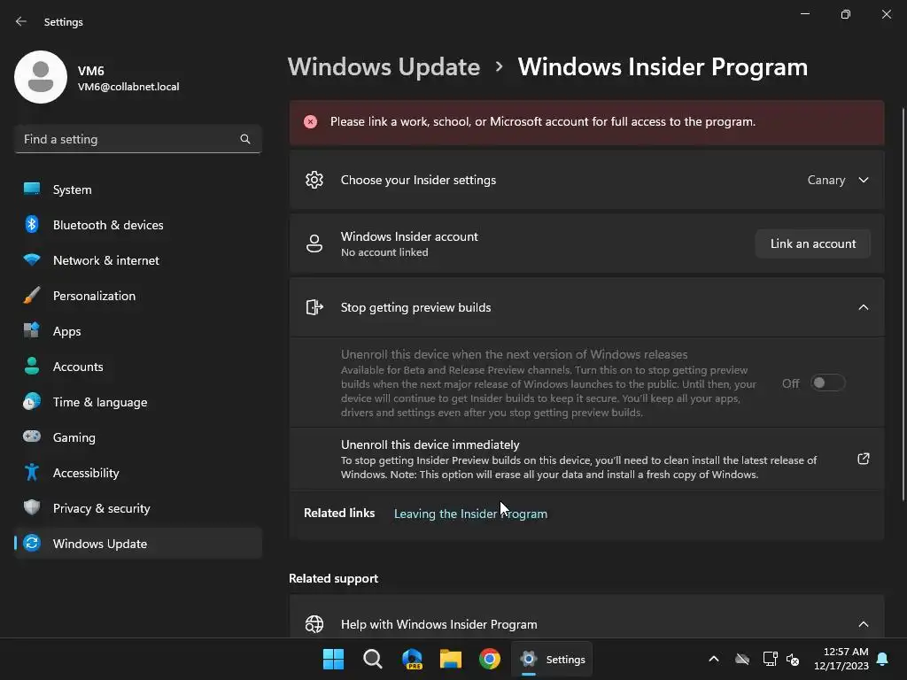The width and height of the screenshot is (907, 680).
Task: Click the Gaming controller icon
Action: [32, 437]
